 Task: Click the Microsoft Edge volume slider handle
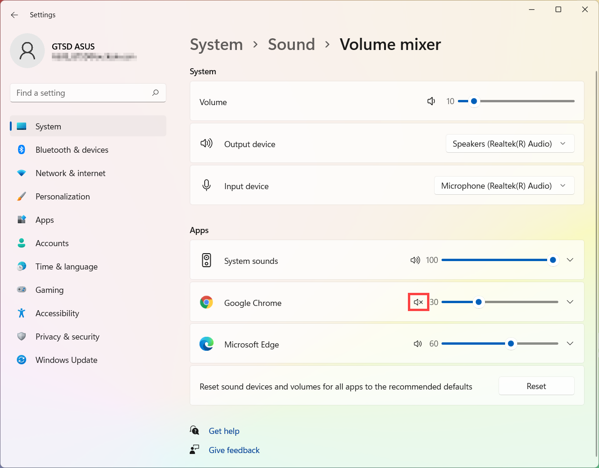tap(511, 344)
